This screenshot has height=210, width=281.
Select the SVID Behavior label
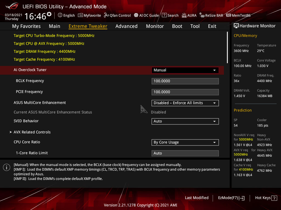pos(26,121)
